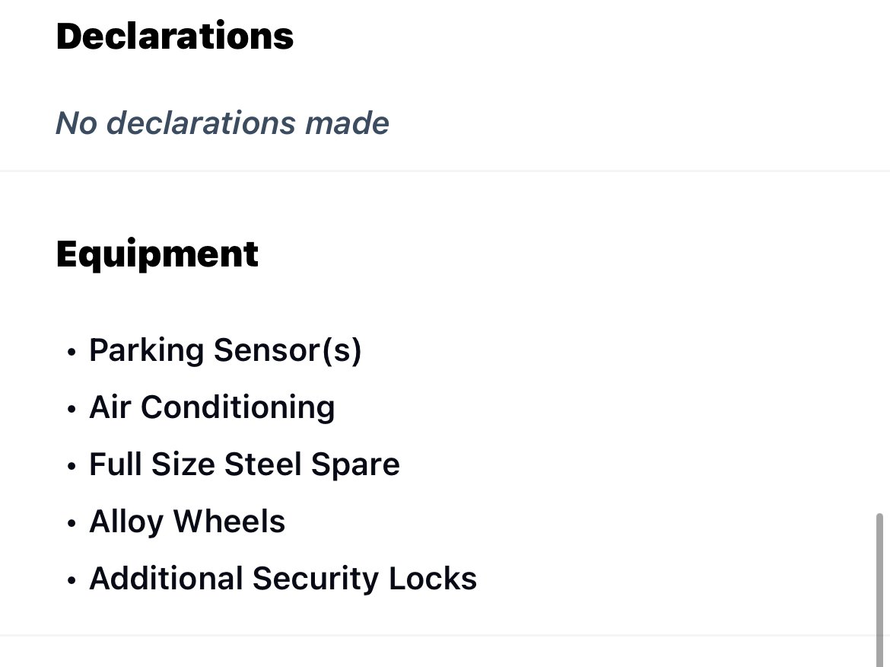Select the Full Size Steel Spare entry
The width and height of the screenshot is (890, 667).
point(245,464)
